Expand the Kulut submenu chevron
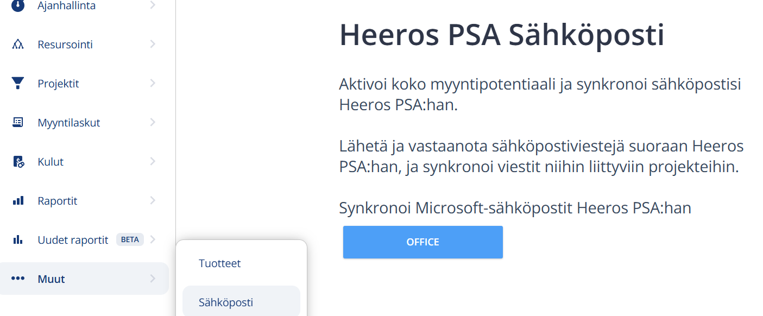Image resolution: width=763 pixels, height=316 pixels. click(153, 161)
